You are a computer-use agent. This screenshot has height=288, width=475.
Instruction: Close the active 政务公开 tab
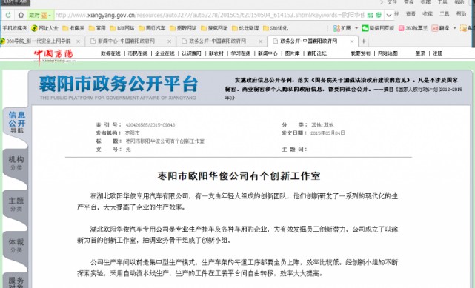[352, 41]
